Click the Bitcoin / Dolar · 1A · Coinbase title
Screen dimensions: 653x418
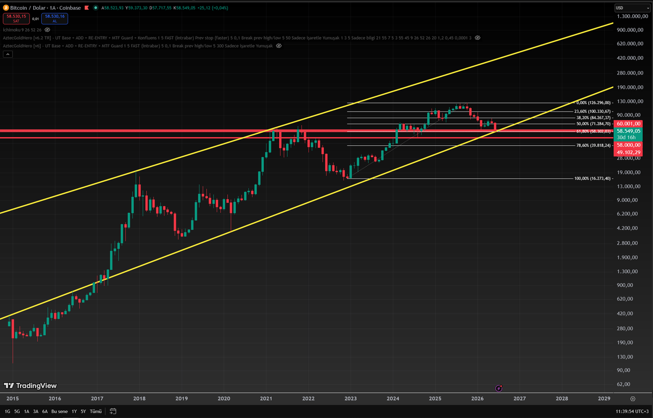pyautogui.click(x=45, y=9)
